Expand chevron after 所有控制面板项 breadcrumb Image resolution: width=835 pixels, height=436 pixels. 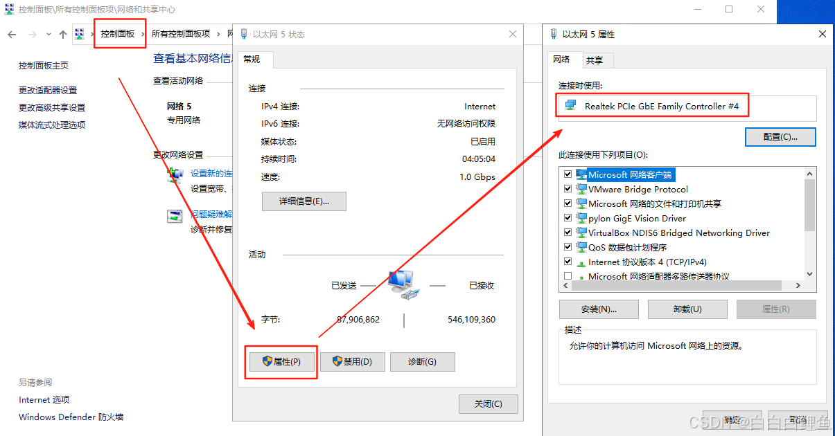click(x=219, y=34)
